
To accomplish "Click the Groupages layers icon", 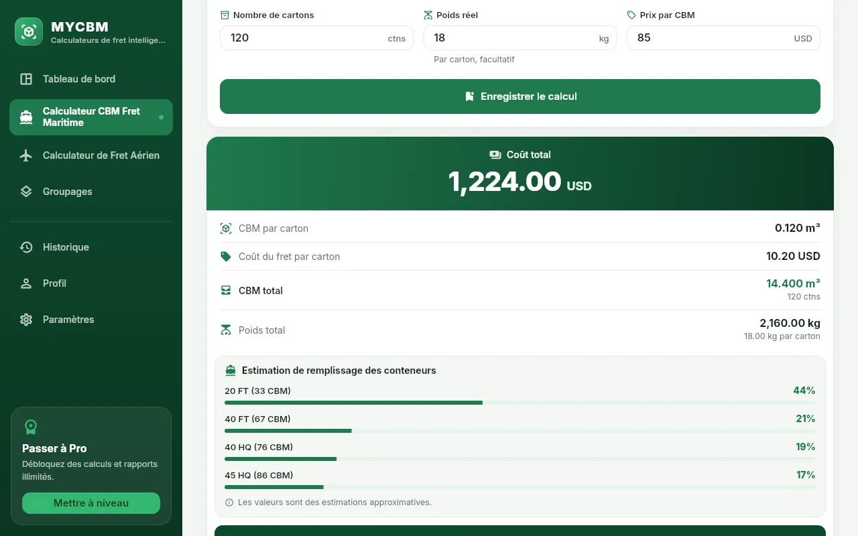I will click(x=26, y=192).
